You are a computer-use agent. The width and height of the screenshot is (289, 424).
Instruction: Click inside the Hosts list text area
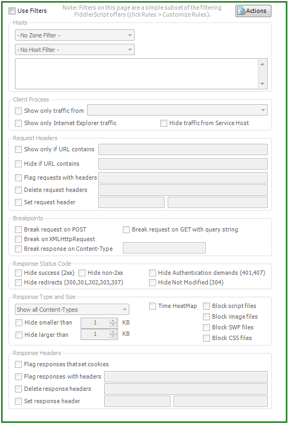pyautogui.click(x=137, y=74)
